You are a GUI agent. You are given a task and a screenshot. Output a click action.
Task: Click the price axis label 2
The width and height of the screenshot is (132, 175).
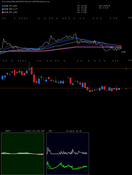point(126,89)
